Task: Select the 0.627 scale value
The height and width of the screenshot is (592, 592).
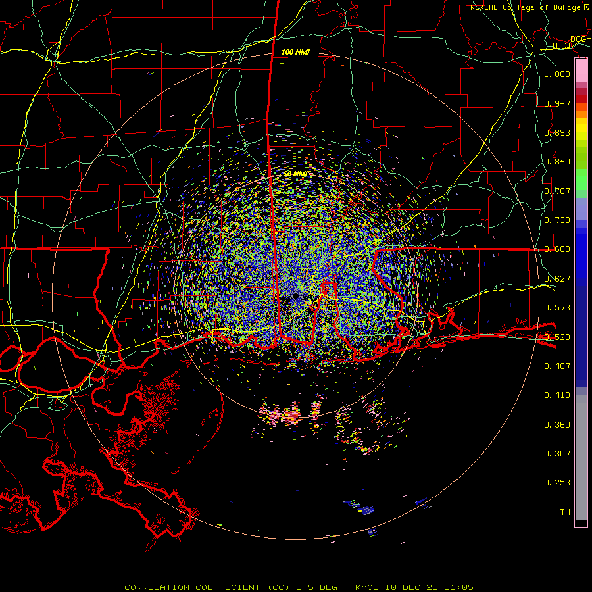Action: 557,279
